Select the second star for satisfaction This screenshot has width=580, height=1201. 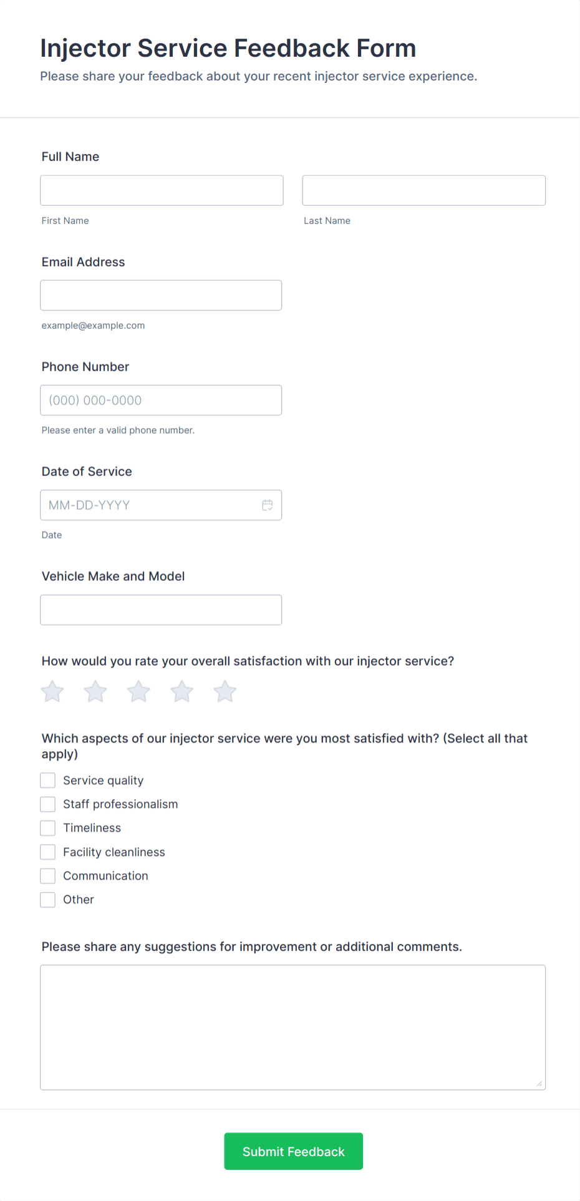[95, 691]
